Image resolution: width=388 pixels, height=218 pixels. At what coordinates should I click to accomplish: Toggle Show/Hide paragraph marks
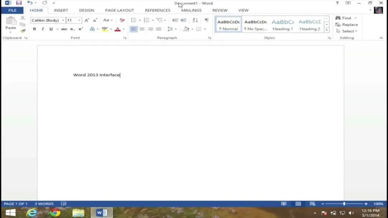tap(207, 20)
